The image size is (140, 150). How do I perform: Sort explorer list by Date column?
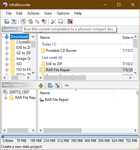click(128, 38)
